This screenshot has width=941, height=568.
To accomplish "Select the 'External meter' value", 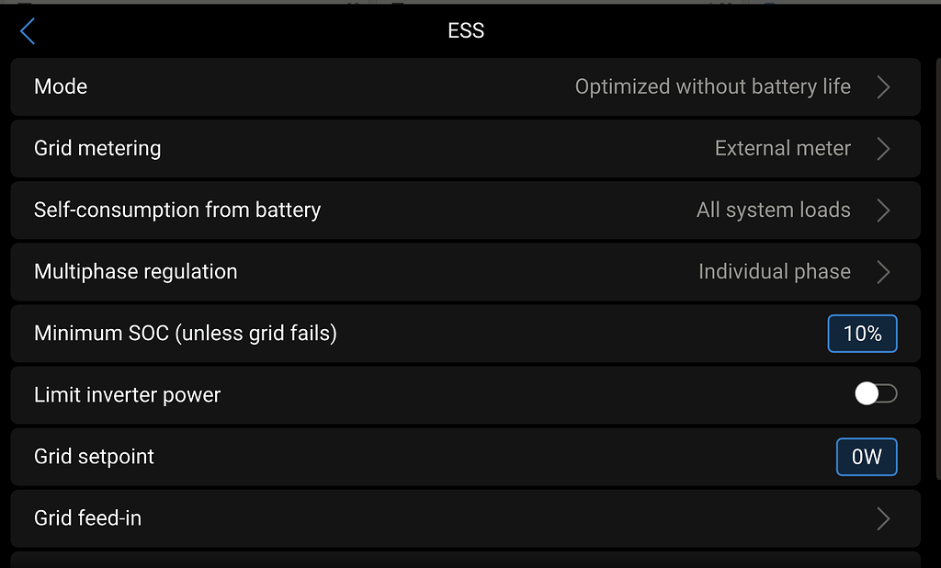I will click(782, 148).
